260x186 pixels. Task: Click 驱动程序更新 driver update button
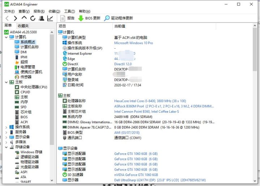pos(118,18)
